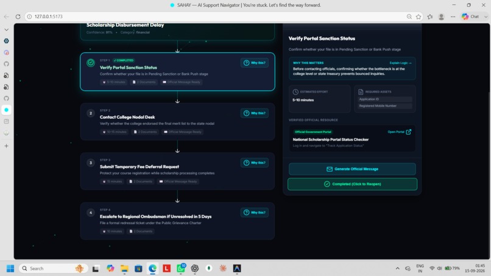Open the first GitHub vertical tab
491x276 pixels.
[6, 64]
